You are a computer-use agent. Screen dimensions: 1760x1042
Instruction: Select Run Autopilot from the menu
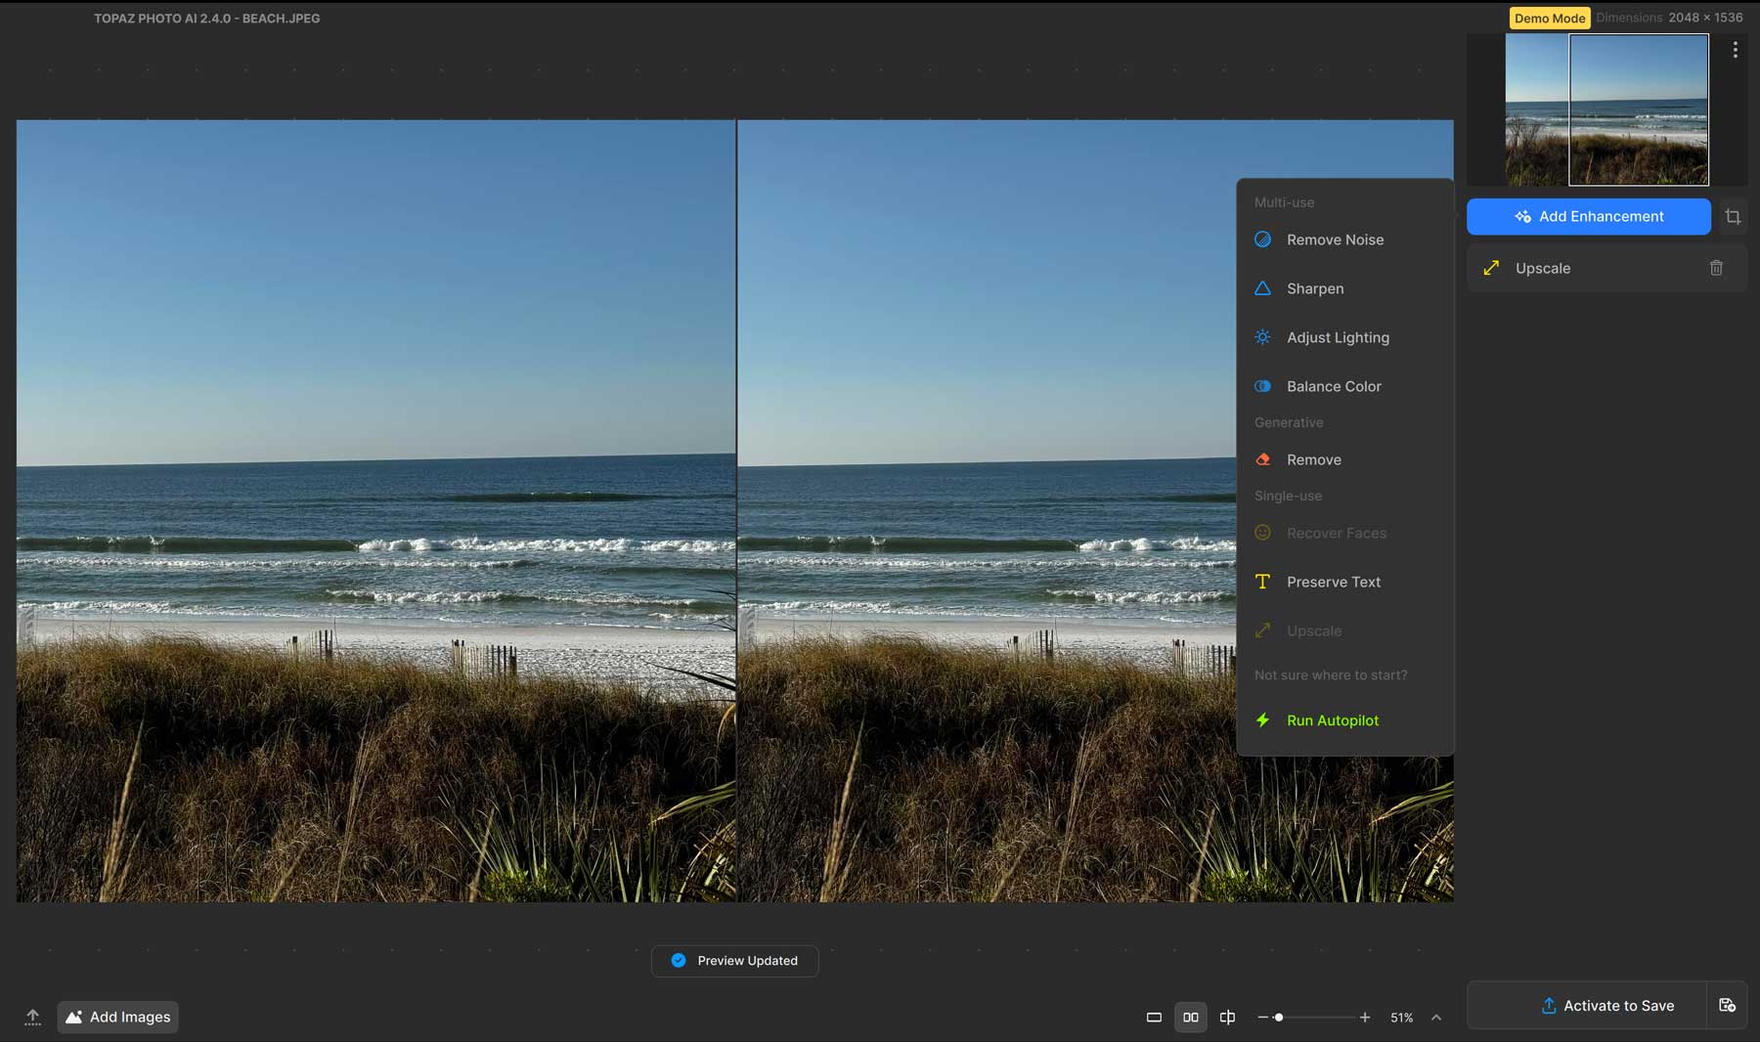coord(1332,719)
